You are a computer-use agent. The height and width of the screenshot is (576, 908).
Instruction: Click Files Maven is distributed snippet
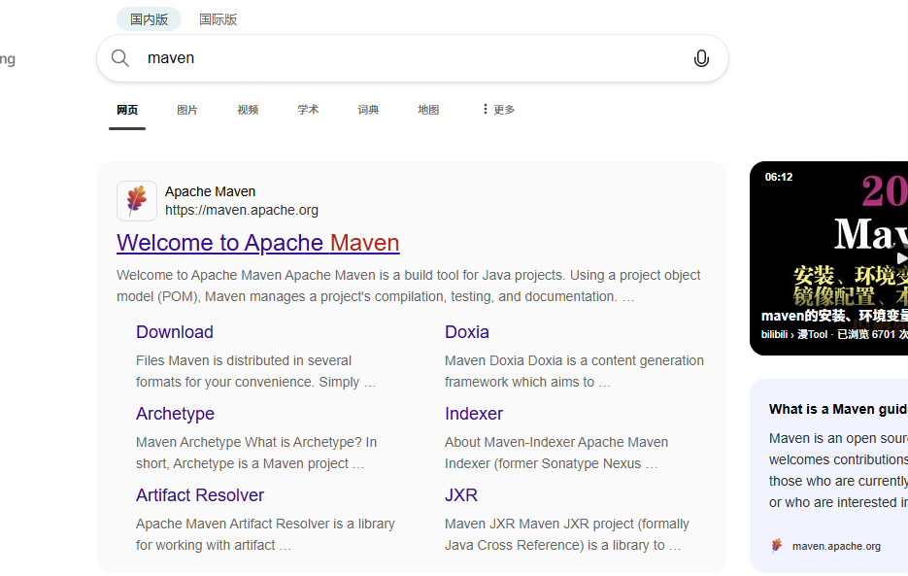pos(256,371)
